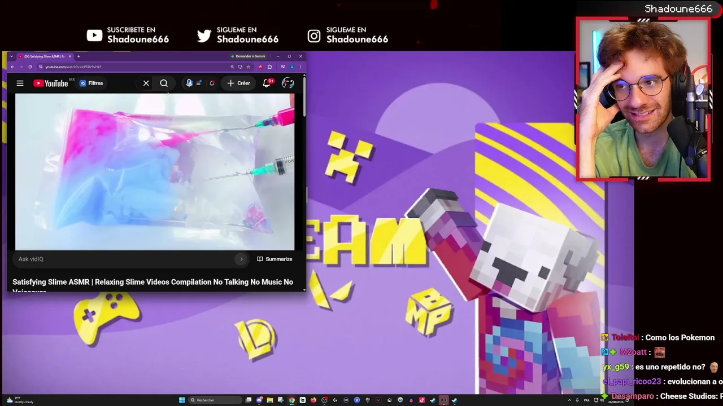
Task: Open the Windows Start menu
Action: click(x=182, y=400)
